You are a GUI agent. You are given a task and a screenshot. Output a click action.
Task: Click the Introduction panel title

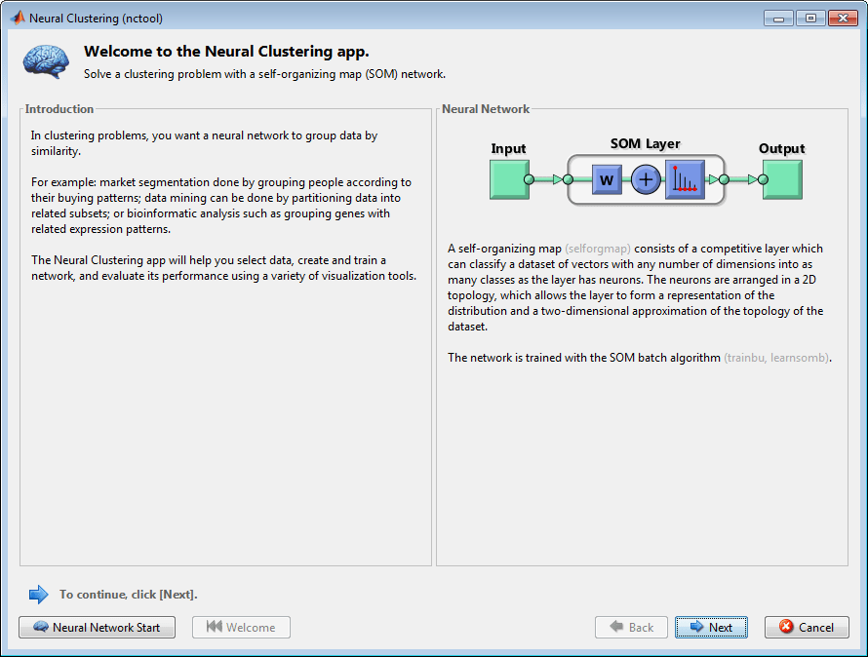tap(59, 109)
